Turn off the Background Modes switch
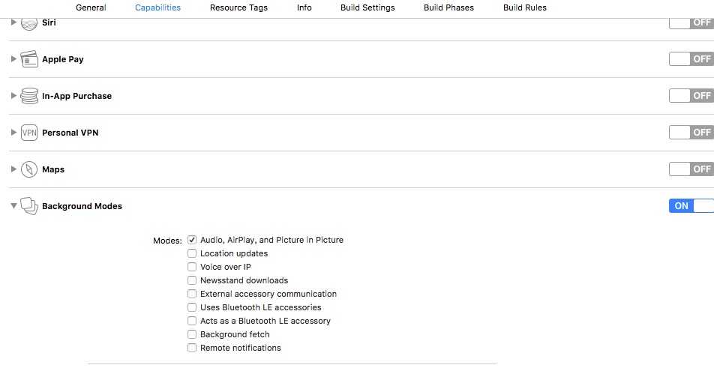Viewport: 714px width, 368px height. click(x=691, y=205)
